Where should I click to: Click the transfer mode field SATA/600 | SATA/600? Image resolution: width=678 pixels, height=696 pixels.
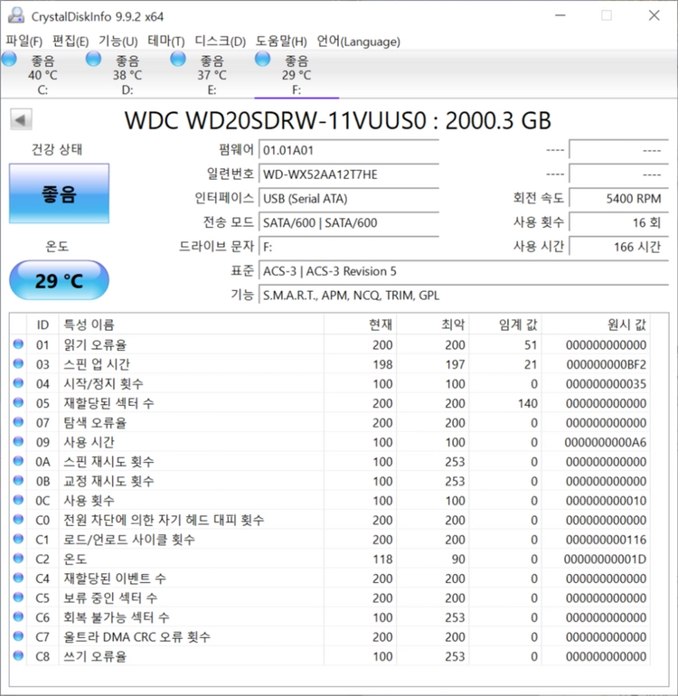tap(349, 222)
